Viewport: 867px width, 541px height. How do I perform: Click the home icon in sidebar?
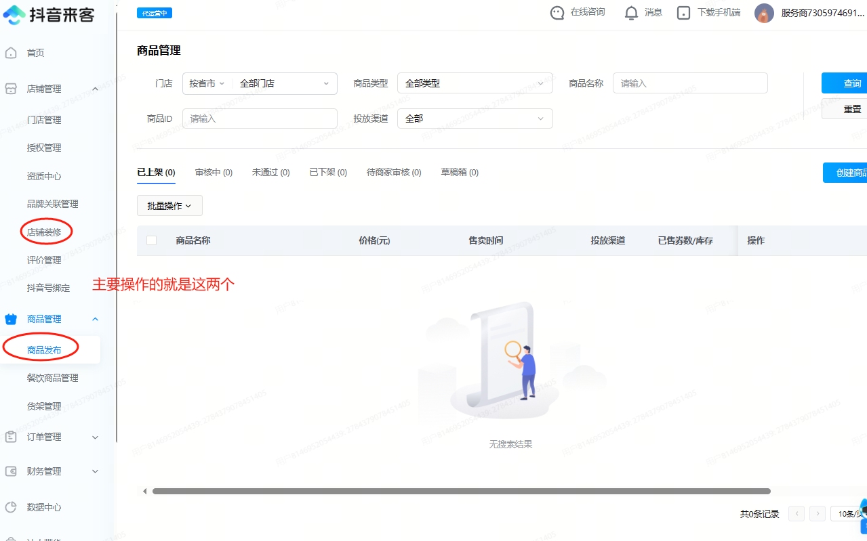coord(11,53)
